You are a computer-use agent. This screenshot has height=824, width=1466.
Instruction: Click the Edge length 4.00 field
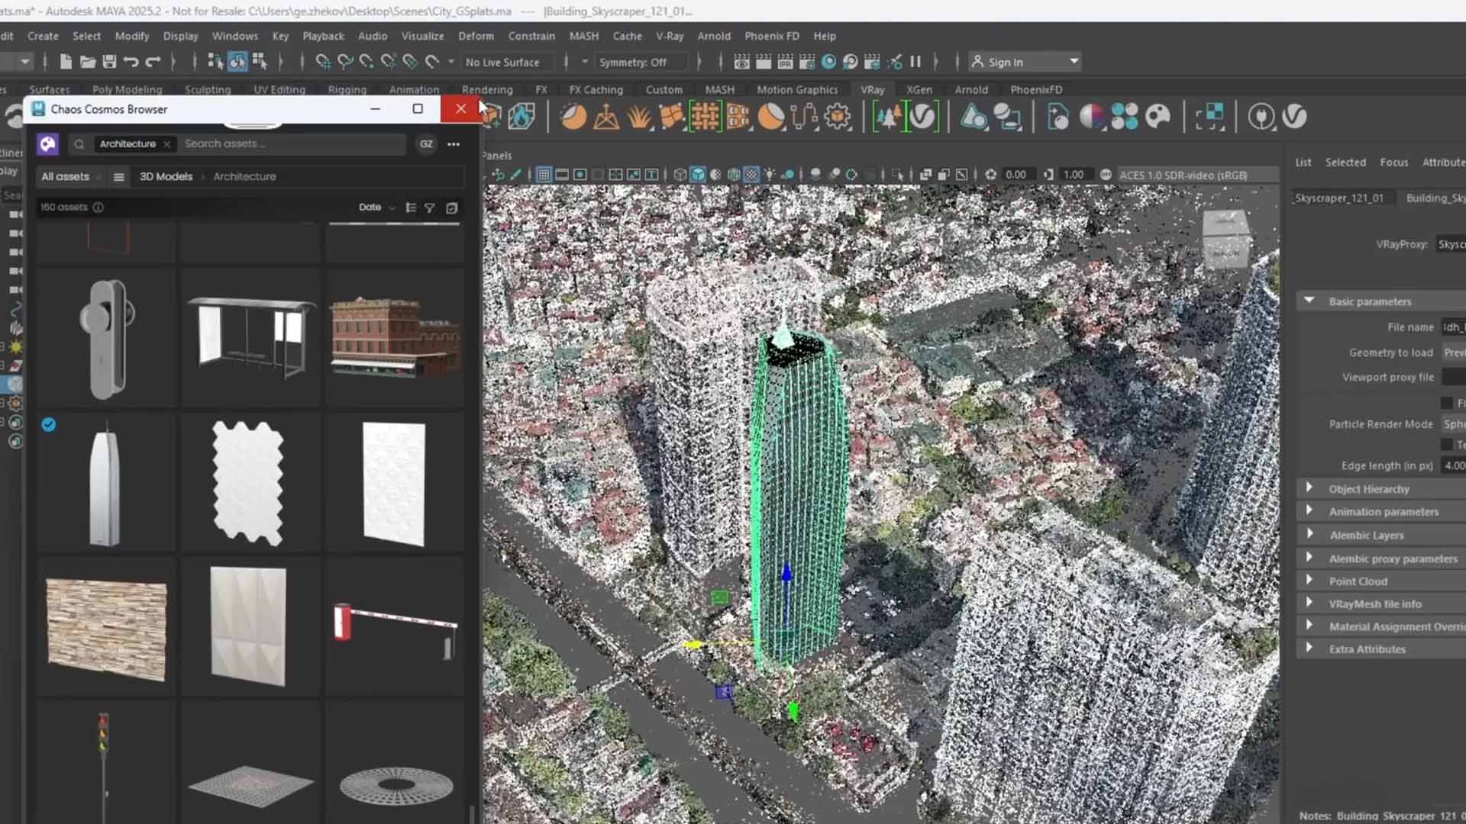[x=1453, y=465]
